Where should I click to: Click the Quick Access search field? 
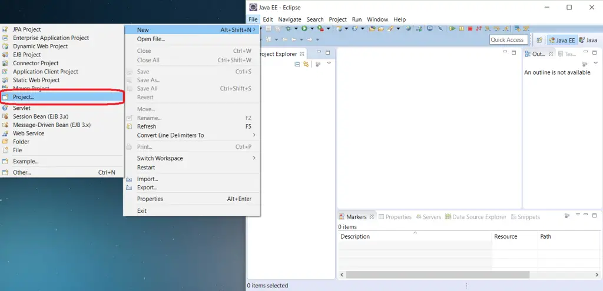point(509,39)
